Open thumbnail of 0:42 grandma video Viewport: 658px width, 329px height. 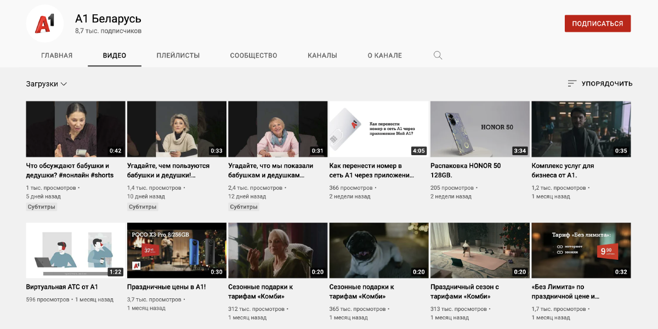tap(76, 129)
